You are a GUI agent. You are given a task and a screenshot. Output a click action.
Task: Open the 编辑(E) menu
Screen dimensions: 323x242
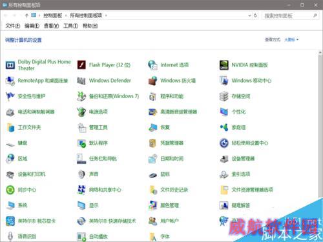tap(32, 26)
